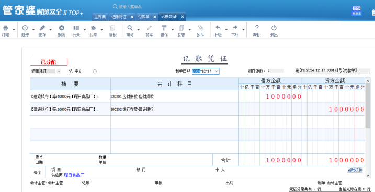The height and width of the screenshot is (192, 375).
Task: Click the 打印 printer icon
Action: click(x=6, y=28)
